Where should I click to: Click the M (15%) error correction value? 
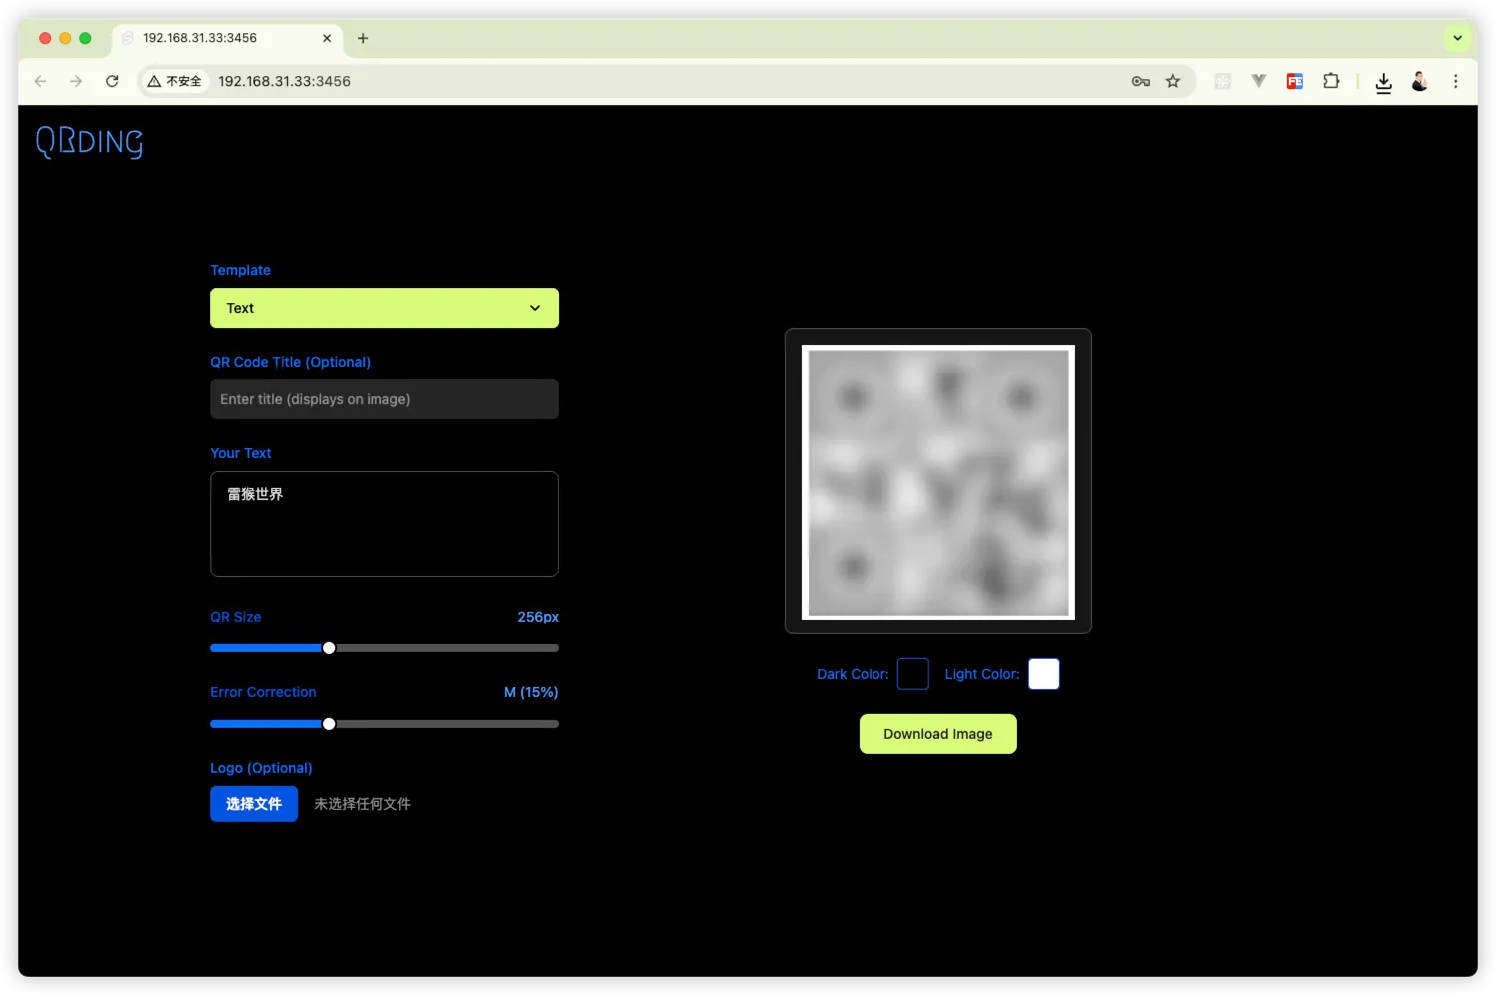pos(531,692)
